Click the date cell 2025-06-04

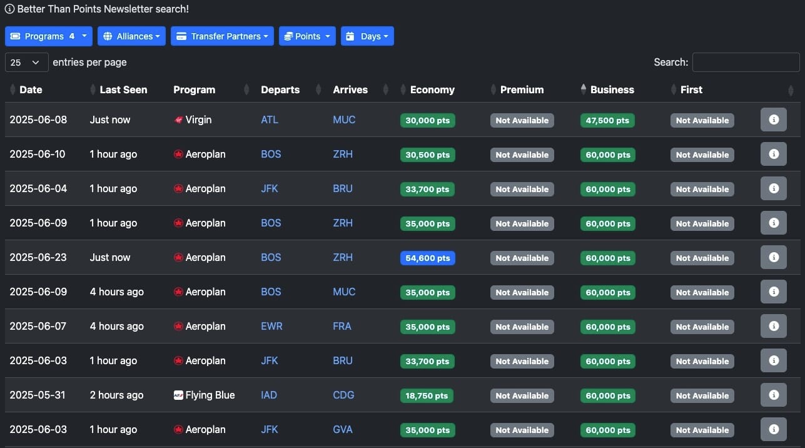click(38, 188)
